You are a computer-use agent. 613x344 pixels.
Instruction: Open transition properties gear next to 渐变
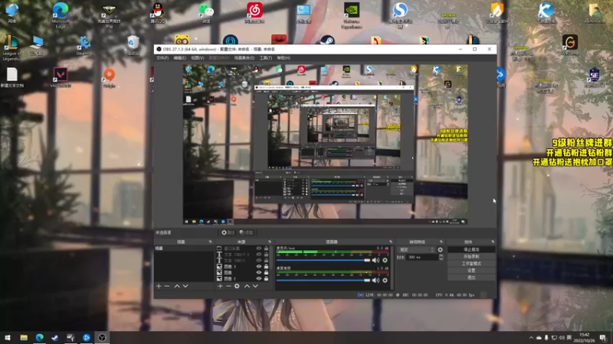(x=440, y=250)
